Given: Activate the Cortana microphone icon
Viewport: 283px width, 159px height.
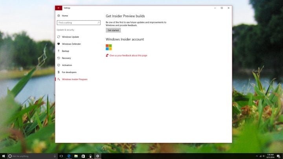Looking at the screenshot, I should 55,156.
